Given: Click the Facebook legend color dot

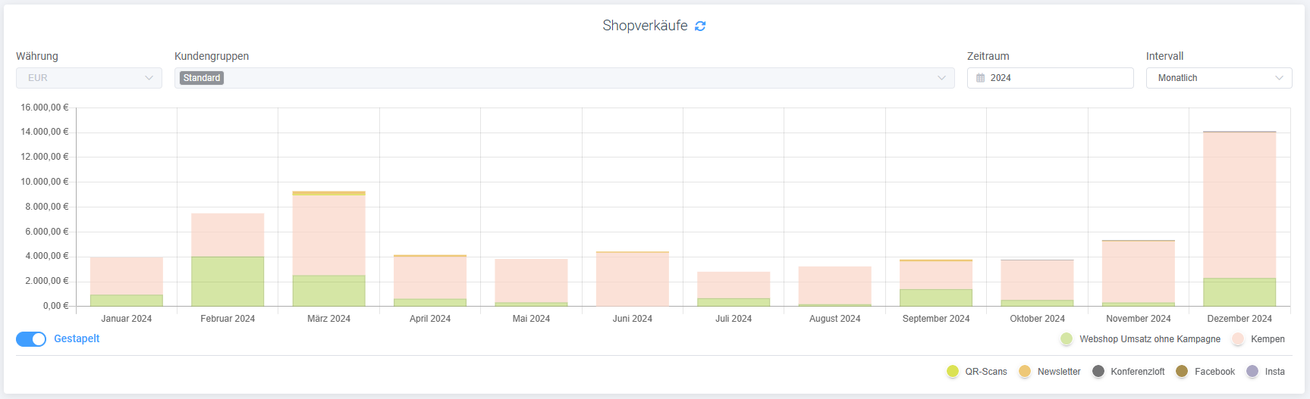Looking at the screenshot, I should point(1182,371).
